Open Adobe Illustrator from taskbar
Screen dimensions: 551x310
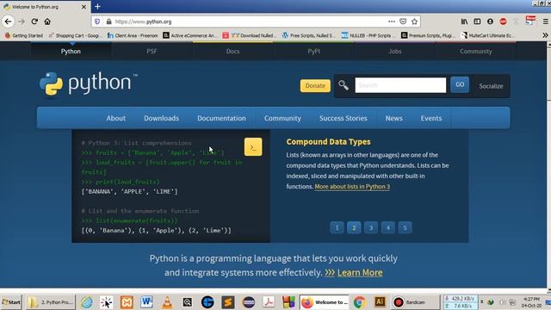(x=380, y=302)
